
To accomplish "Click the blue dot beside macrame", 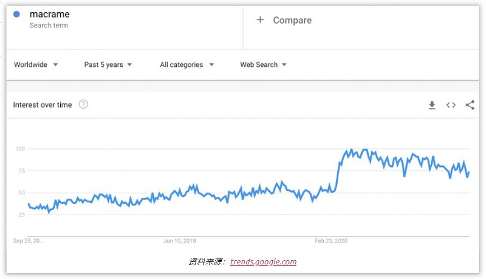I will click(17, 15).
